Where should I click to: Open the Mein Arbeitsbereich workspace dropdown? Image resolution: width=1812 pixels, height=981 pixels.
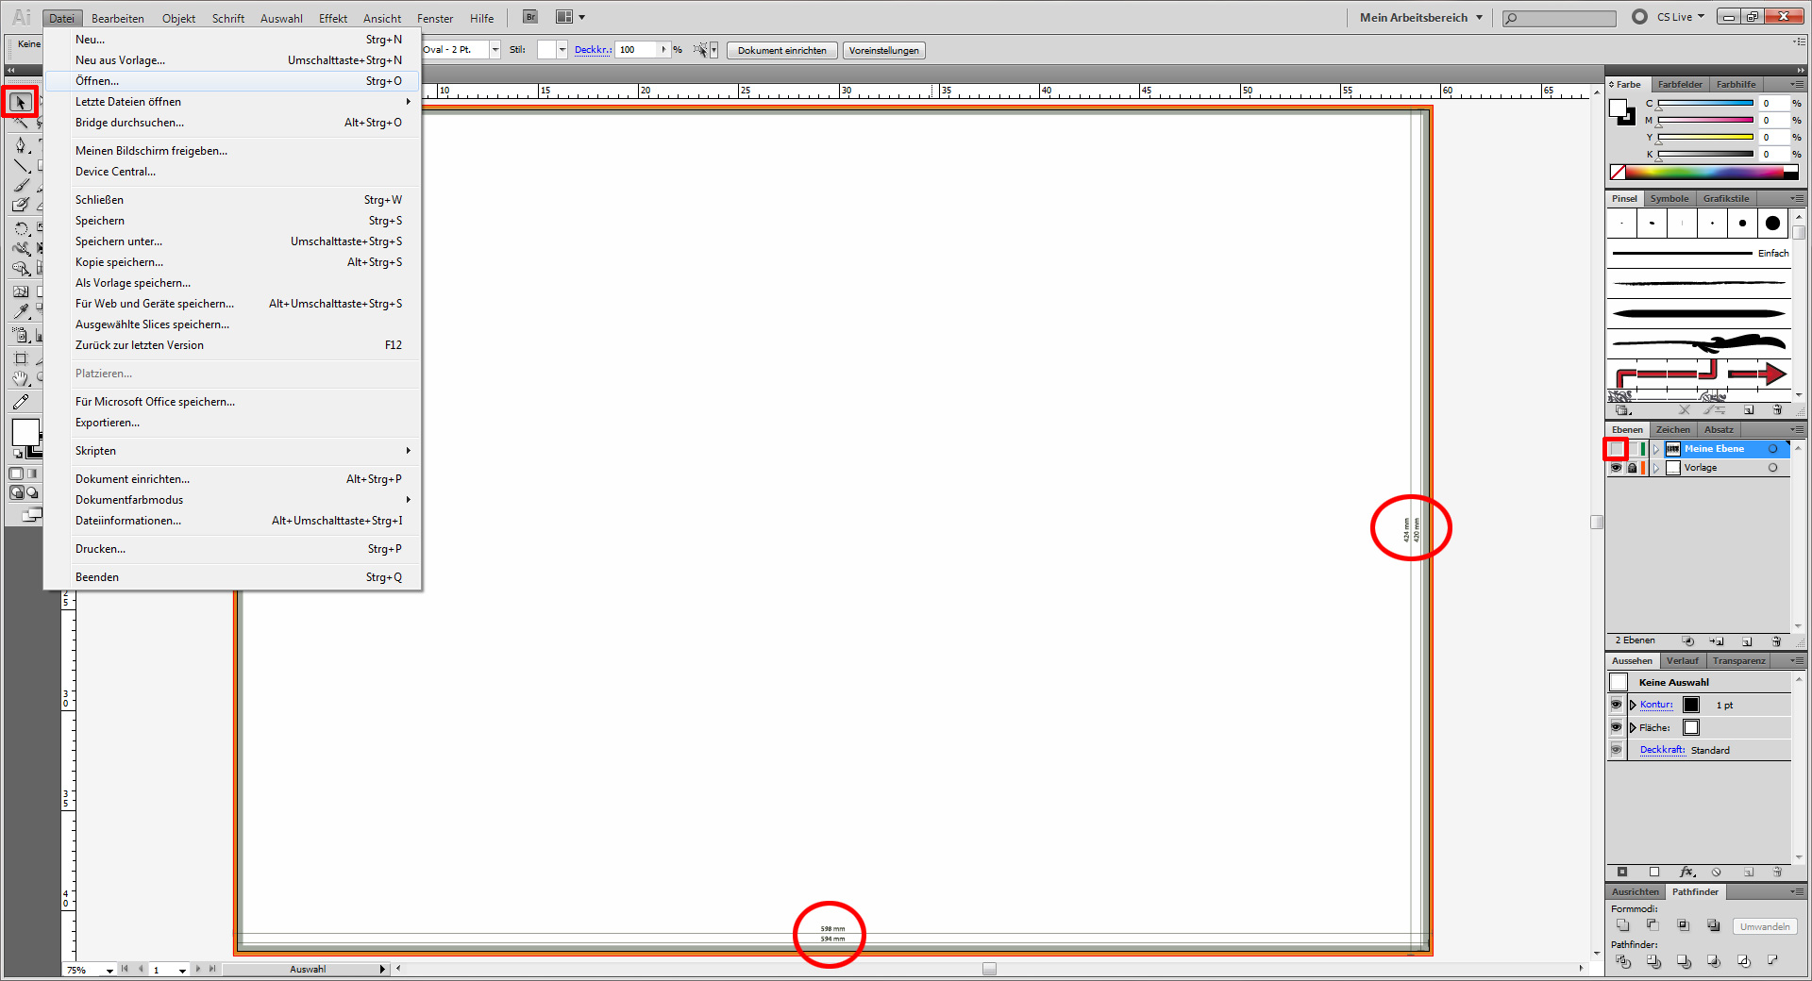tap(1420, 17)
